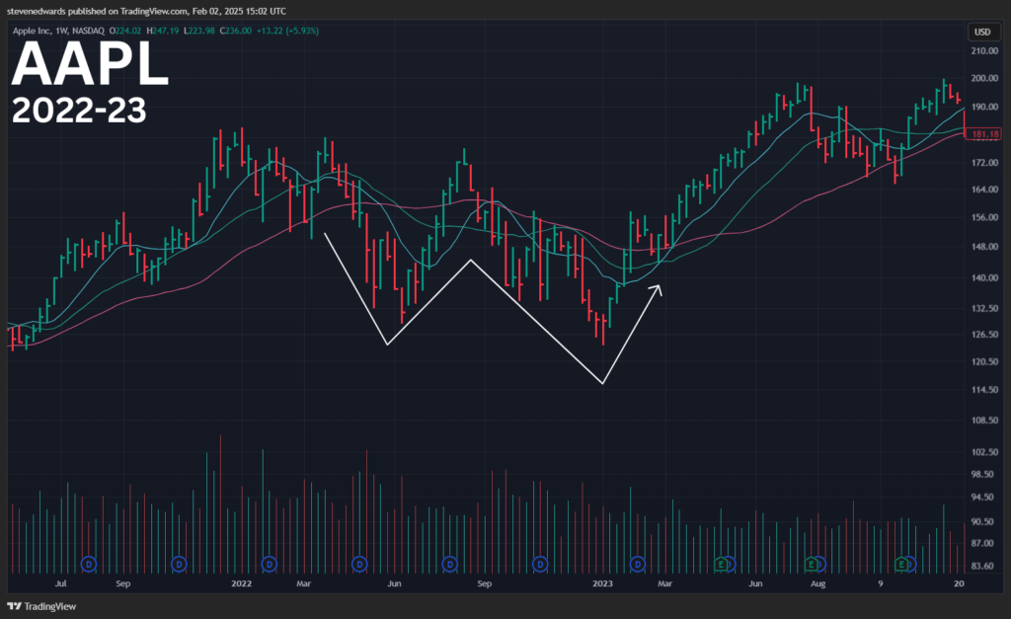Click the 120.50 price axis label
This screenshot has width=1011, height=619.
pyautogui.click(x=984, y=361)
